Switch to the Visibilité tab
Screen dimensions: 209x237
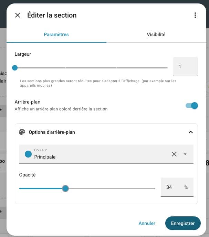(x=156, y=34)
